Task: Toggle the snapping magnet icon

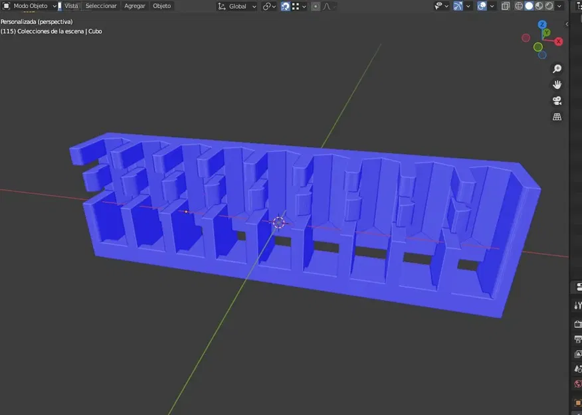Action: pos(285,6)
